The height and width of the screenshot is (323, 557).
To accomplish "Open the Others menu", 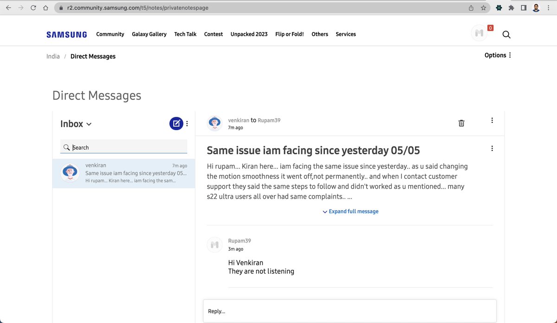I will (320, 34).
